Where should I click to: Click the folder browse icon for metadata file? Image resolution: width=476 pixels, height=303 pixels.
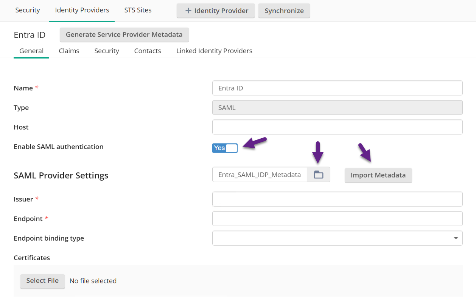click(319, 175)
